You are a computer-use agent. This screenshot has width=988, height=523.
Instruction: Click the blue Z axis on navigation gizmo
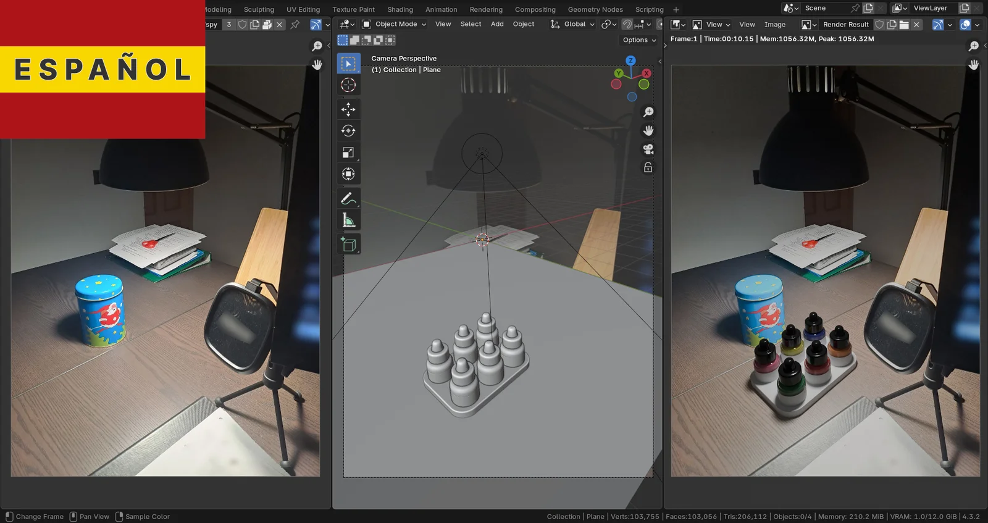tap(630, 61)
